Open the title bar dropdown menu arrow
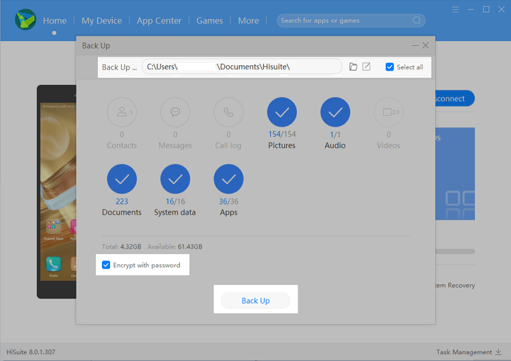511x361 pixels. tap(455, 10)
